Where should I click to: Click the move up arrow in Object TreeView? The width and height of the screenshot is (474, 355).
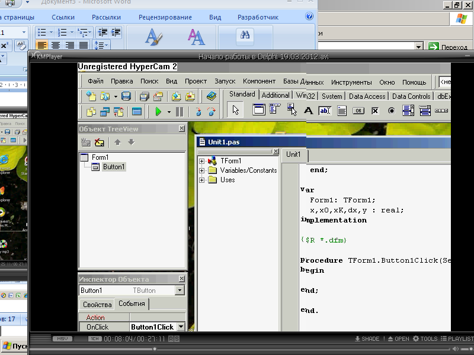click(117, 142)
